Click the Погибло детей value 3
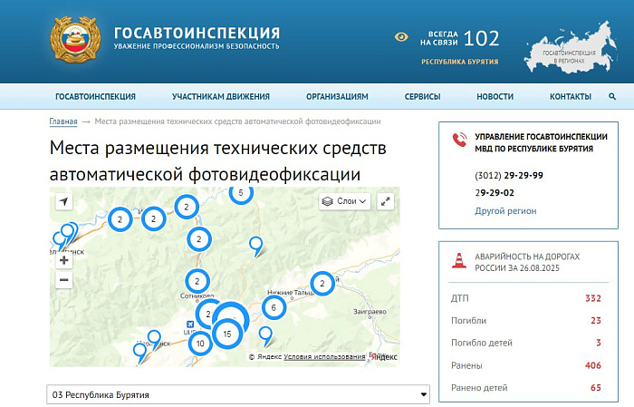Screen dimensions: 634x407 pyautogui.click(x=599, y=343)
